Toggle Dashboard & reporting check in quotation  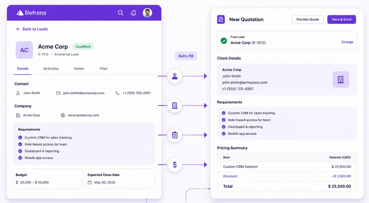224,127
